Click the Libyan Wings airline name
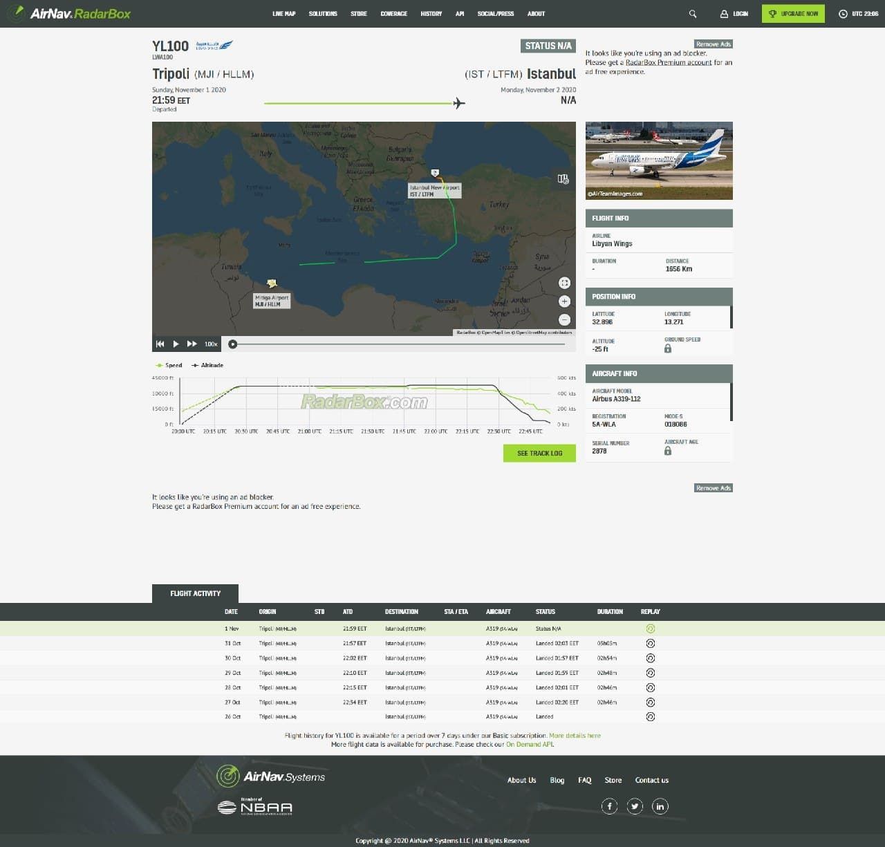Viewport: 885px width, 847px height. coord(612,243)
